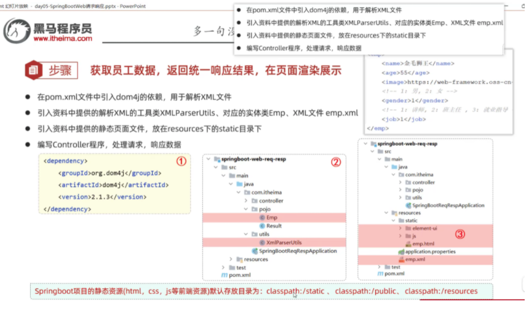
Task: Click the green note about classpath:/static defaults
Action: [261, 292]
